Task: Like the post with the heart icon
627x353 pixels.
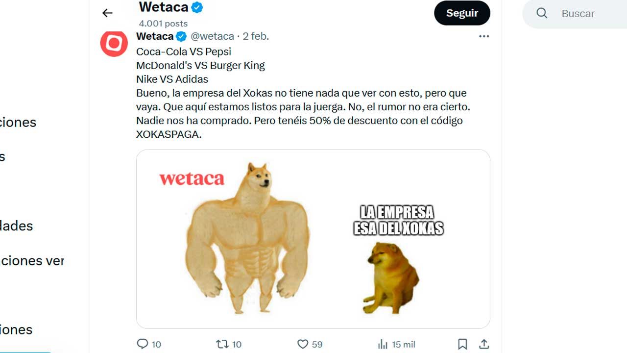Action: pyautogui.click(x=303, y=344)
